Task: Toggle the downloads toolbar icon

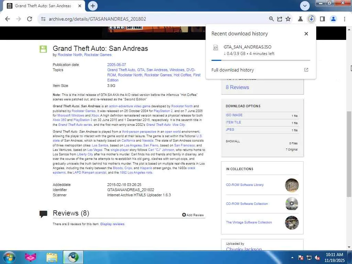Action: [x=311, y=19]
